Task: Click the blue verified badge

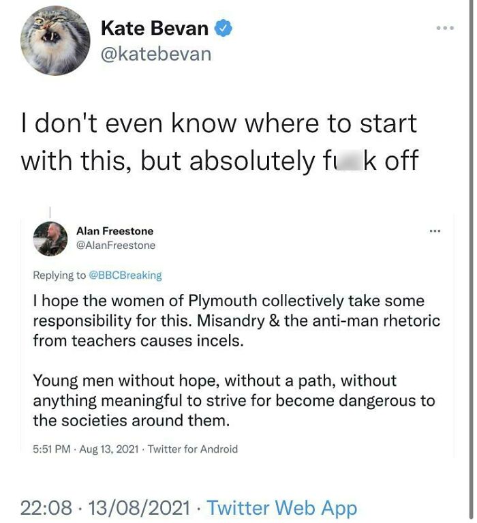Action: click(x=224, y=28)
